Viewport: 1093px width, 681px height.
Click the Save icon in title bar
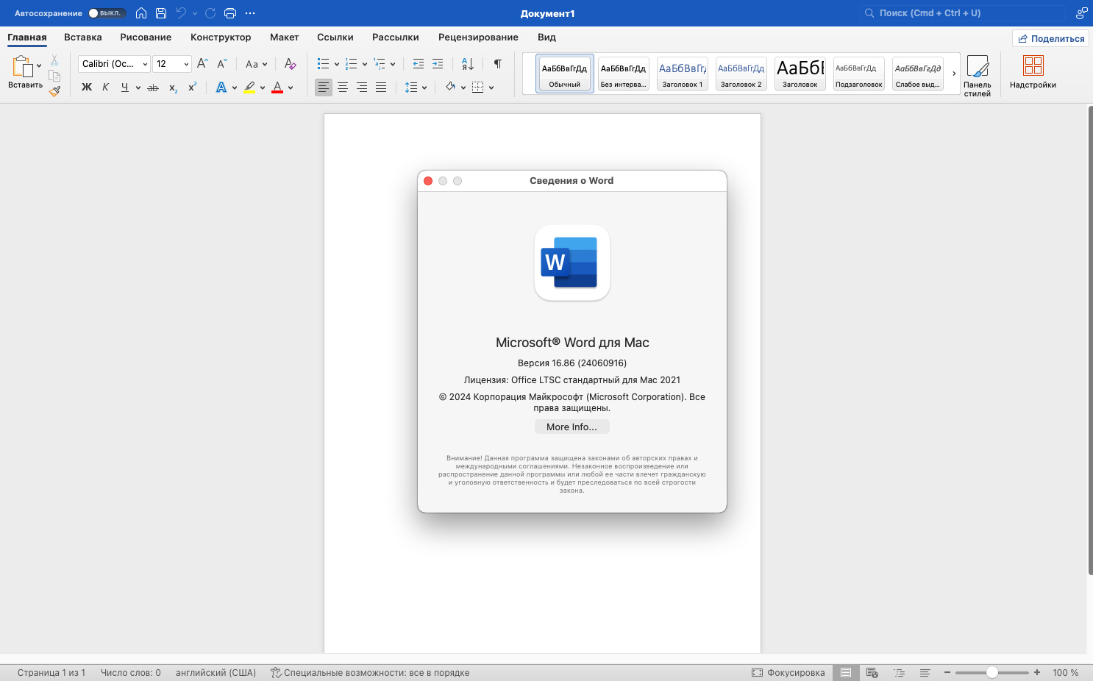(x=161, y=13)
